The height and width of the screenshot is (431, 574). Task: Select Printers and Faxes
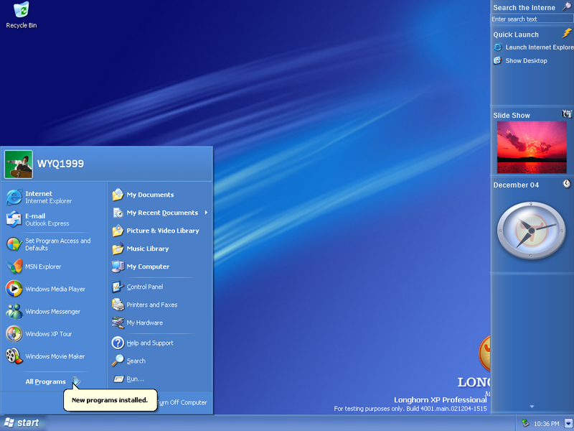point(151,305)
